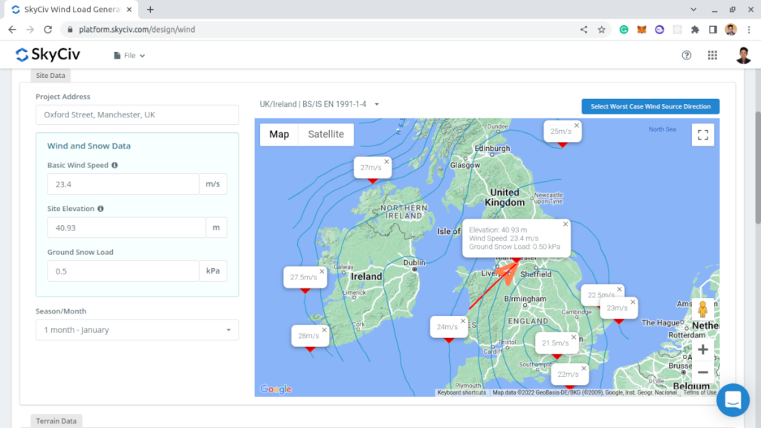This screenshot has height=428, width=761.
Task: Select the Site Data tab
Action: point(51,76)
